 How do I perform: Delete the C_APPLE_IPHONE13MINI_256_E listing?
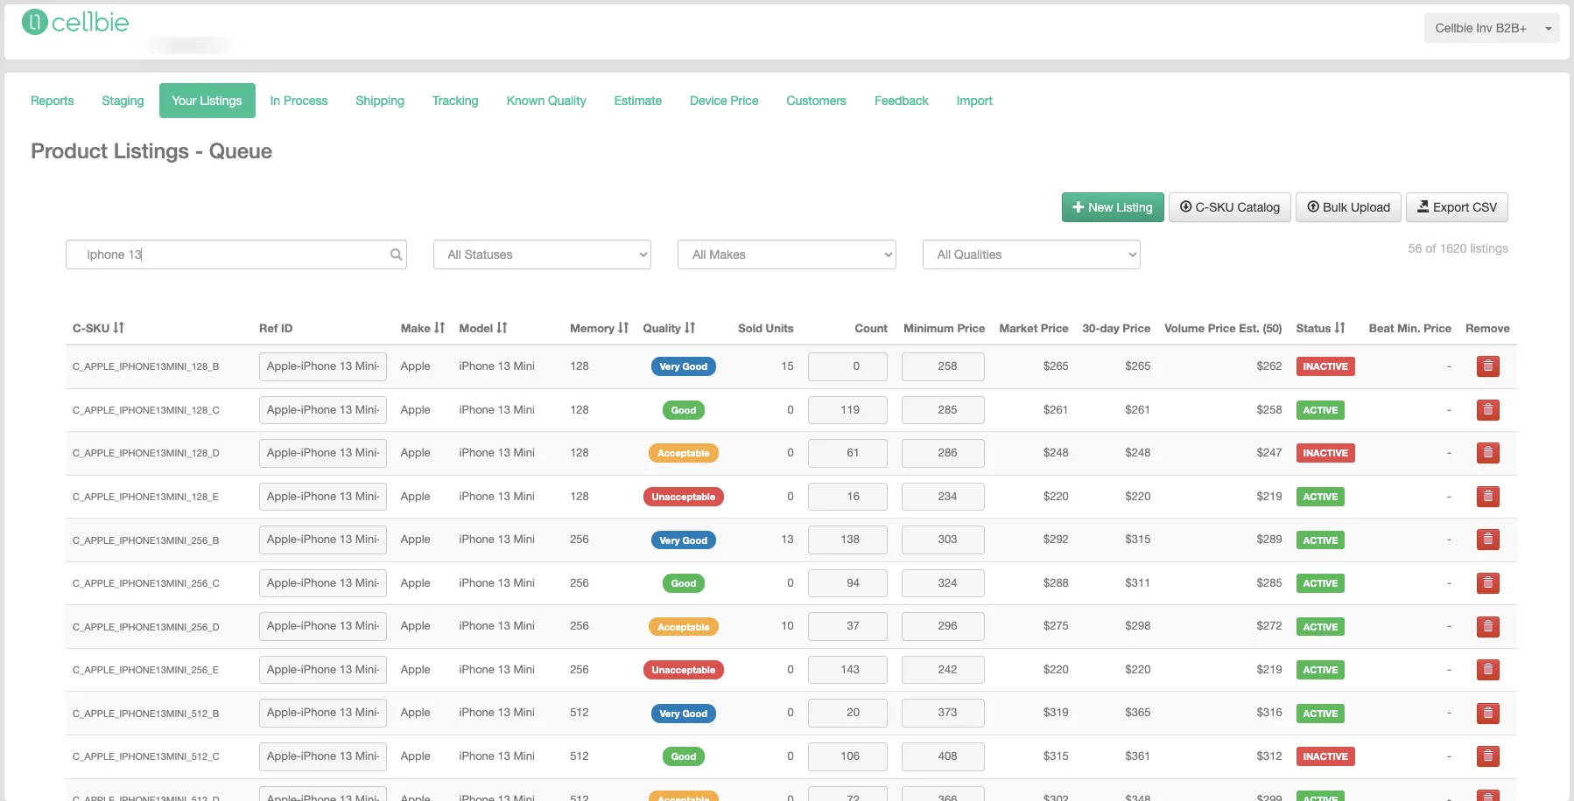point(1487,670)
